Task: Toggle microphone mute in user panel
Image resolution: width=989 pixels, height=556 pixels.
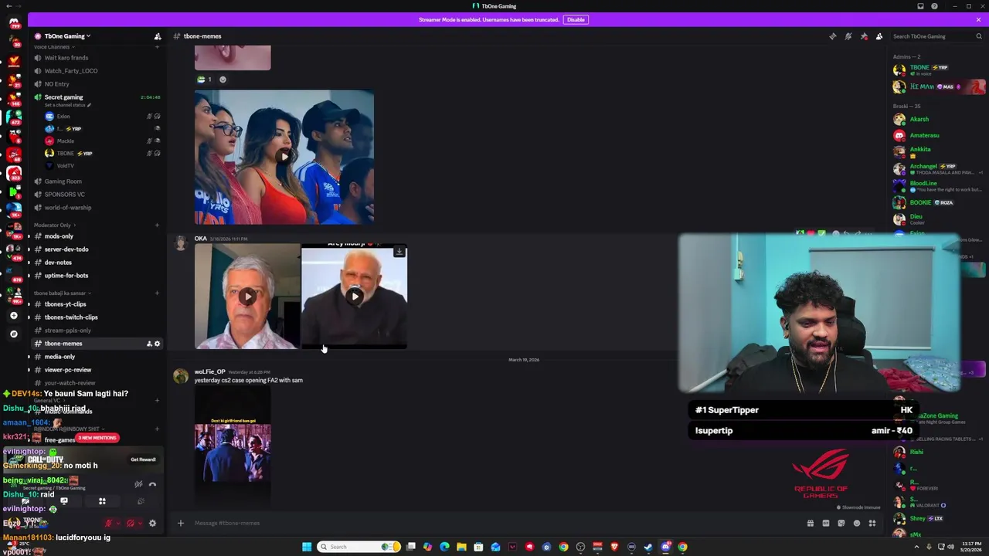Action: [x=109, y=524]
